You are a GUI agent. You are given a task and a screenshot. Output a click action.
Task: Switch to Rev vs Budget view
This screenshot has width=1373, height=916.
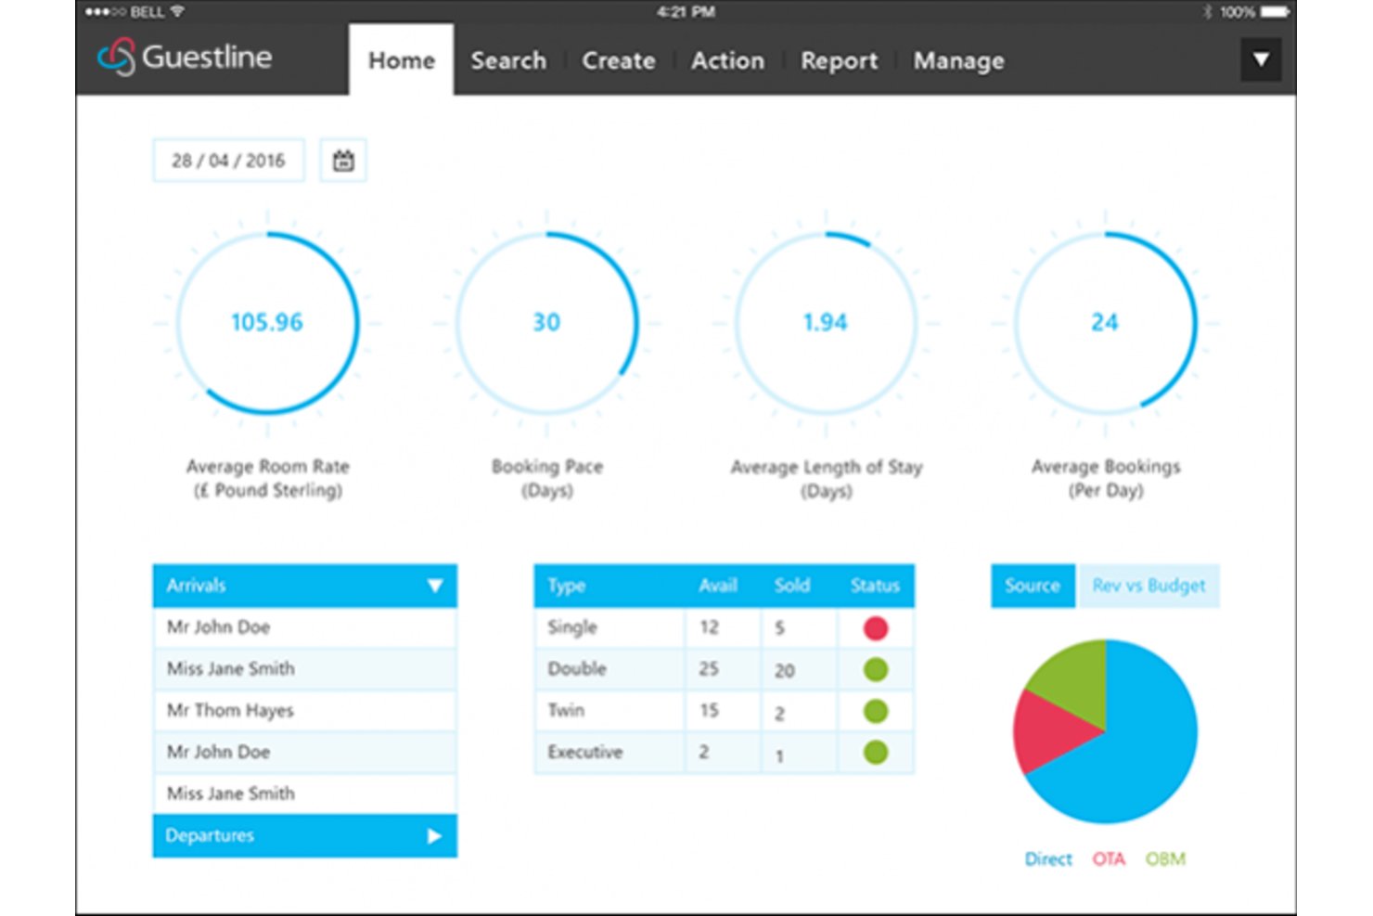pos(1148,586)
